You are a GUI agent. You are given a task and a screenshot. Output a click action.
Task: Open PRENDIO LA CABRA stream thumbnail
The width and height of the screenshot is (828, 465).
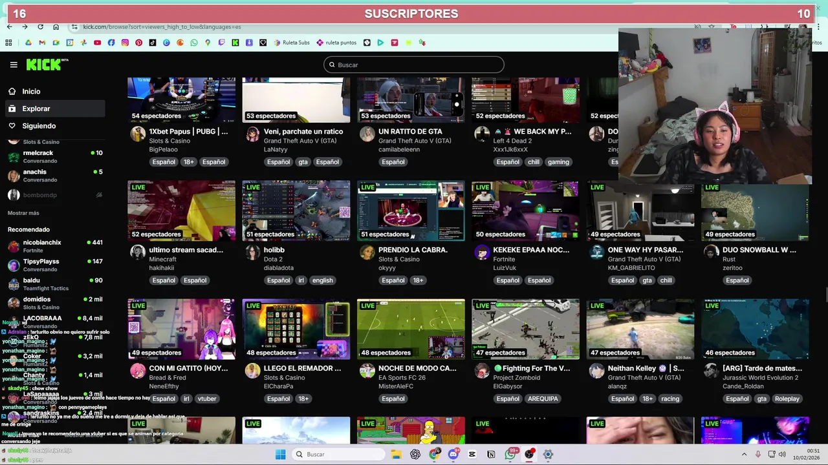tap(411, 211)
